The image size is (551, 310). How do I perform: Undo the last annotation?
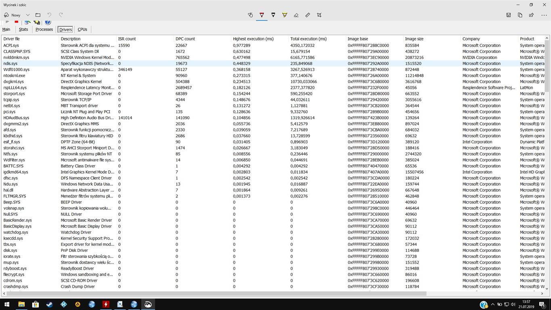(49, 15)
